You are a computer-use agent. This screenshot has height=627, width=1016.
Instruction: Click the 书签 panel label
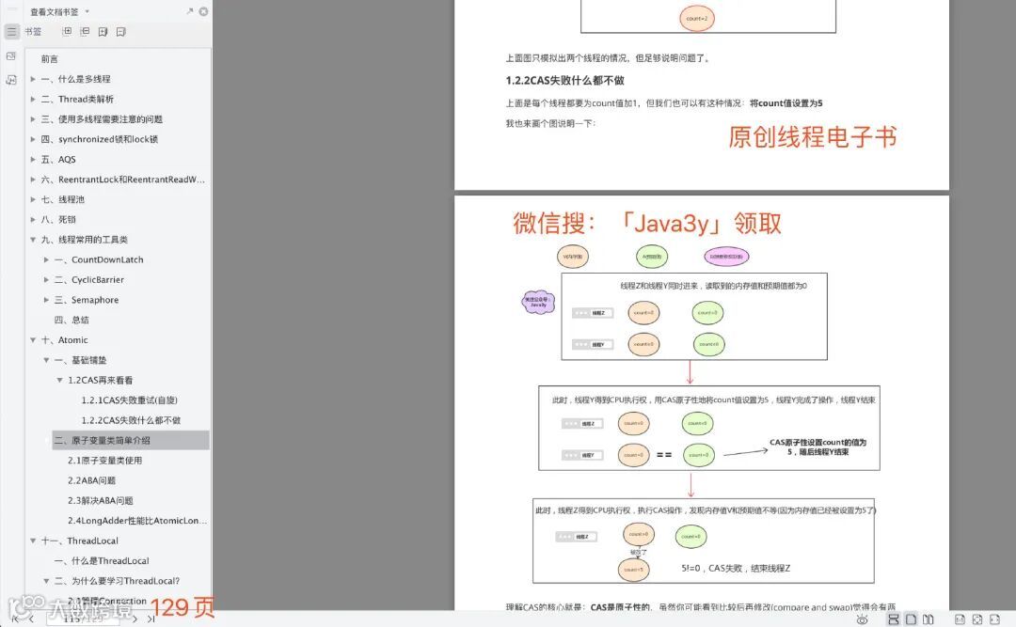point(33,31)
